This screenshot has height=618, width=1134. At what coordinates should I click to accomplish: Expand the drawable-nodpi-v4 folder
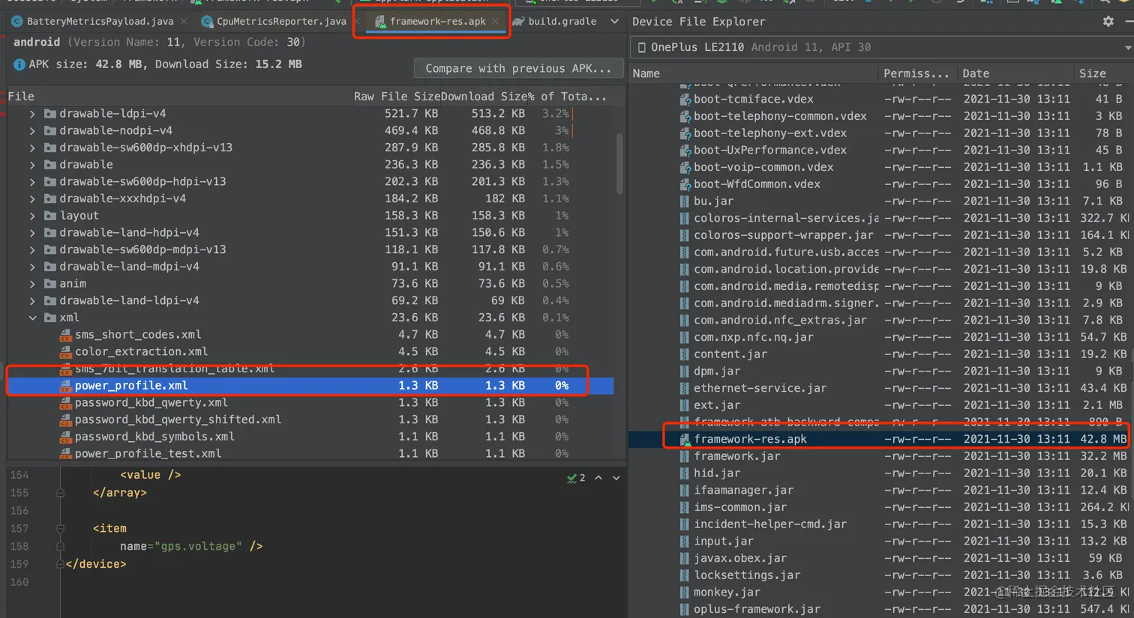pos(32,131)
